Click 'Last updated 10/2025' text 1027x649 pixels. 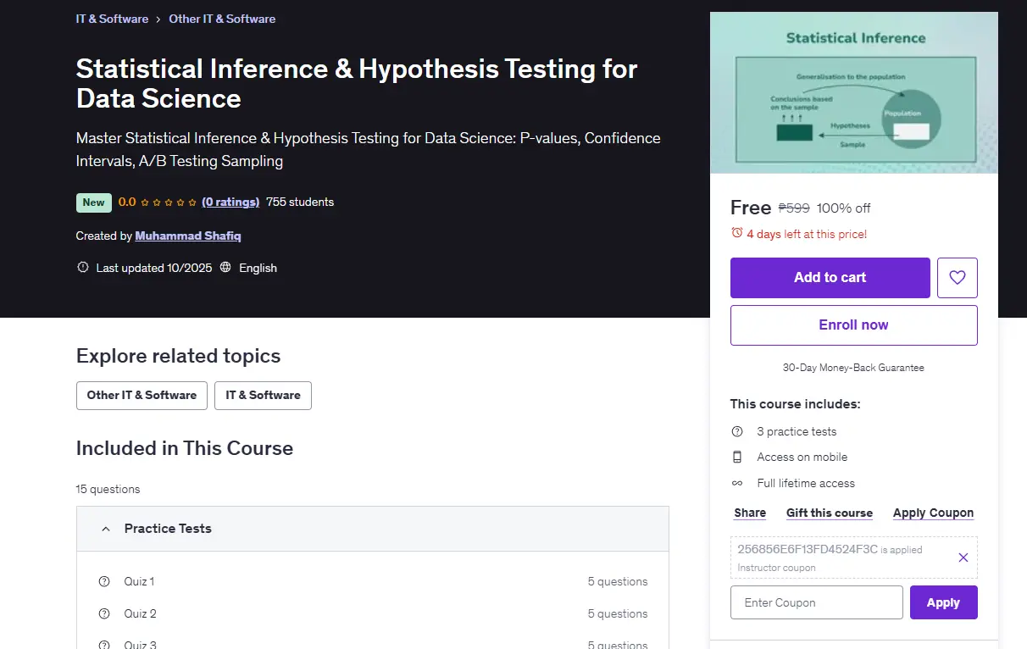[154, 268]
